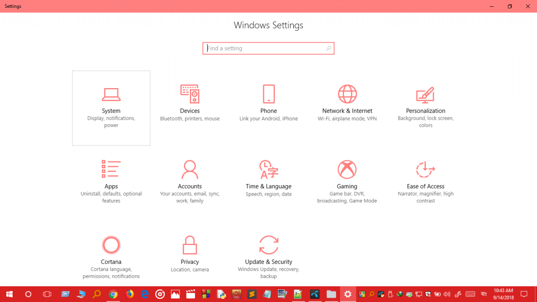
Task: Open the Devices settings category
Action: pos(190,108)
